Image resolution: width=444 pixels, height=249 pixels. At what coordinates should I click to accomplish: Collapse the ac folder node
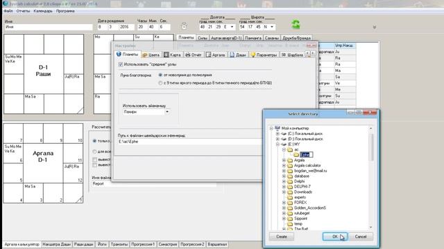(284, 149)
